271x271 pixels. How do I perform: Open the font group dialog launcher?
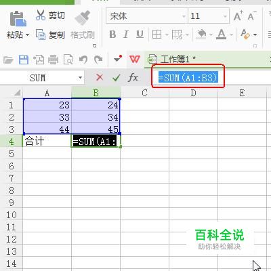point(255,46)
